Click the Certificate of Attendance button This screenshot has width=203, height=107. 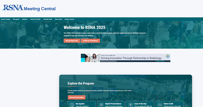point(90,41)
